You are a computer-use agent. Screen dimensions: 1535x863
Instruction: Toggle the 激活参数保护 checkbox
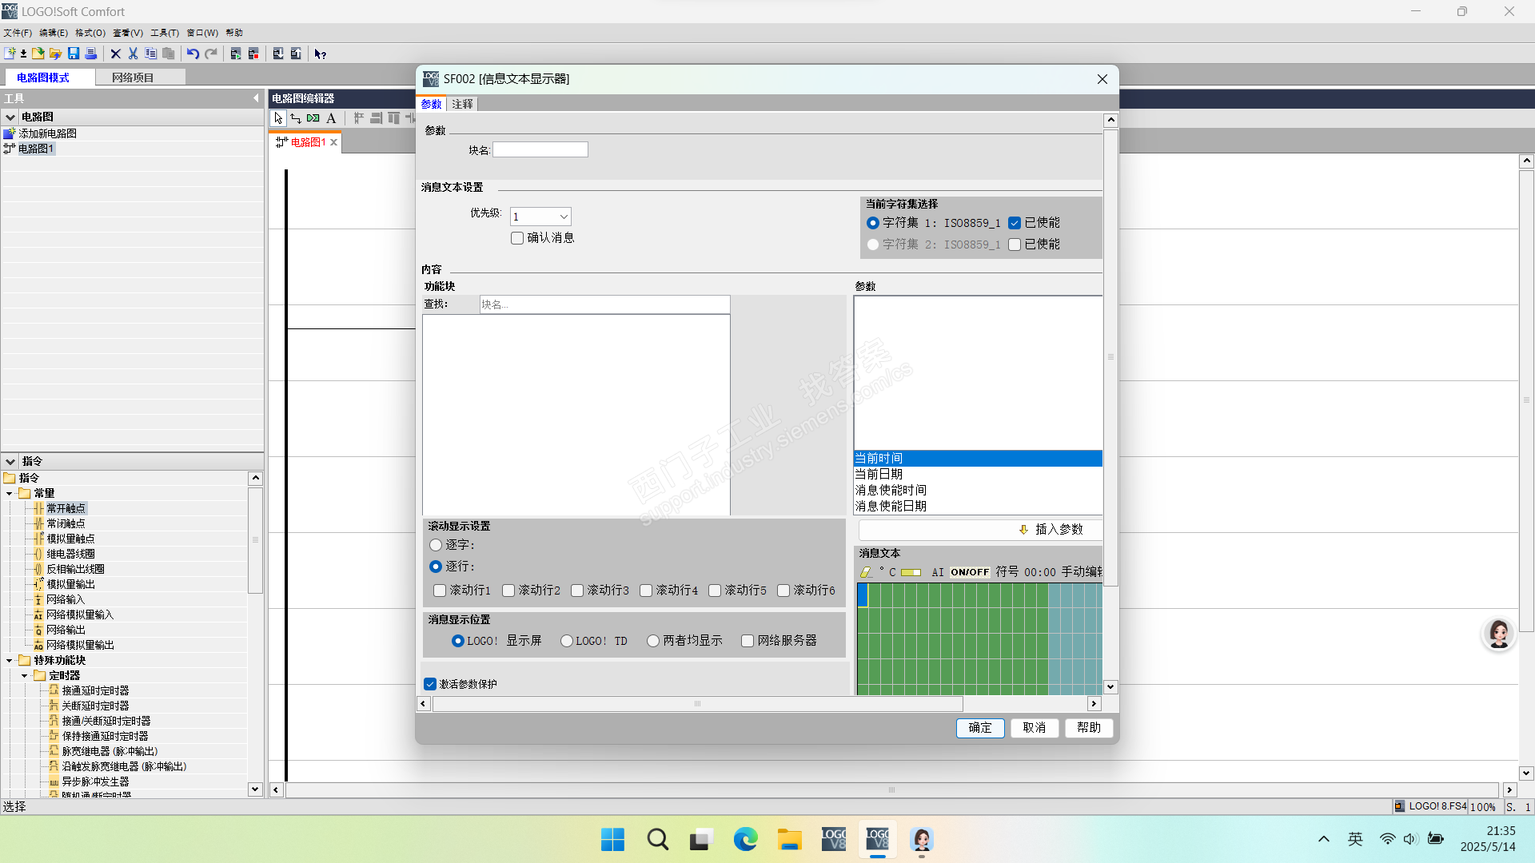430,684
